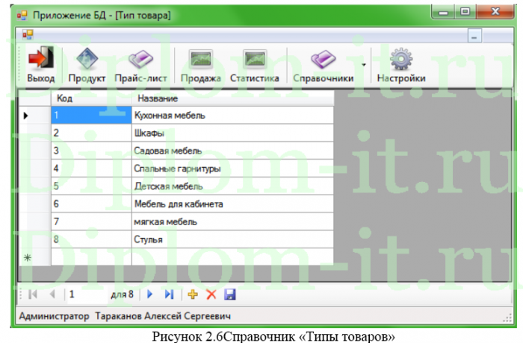Select the Детская мебель cell
Viewport: 523px width, 343px height.
(233, 186)
